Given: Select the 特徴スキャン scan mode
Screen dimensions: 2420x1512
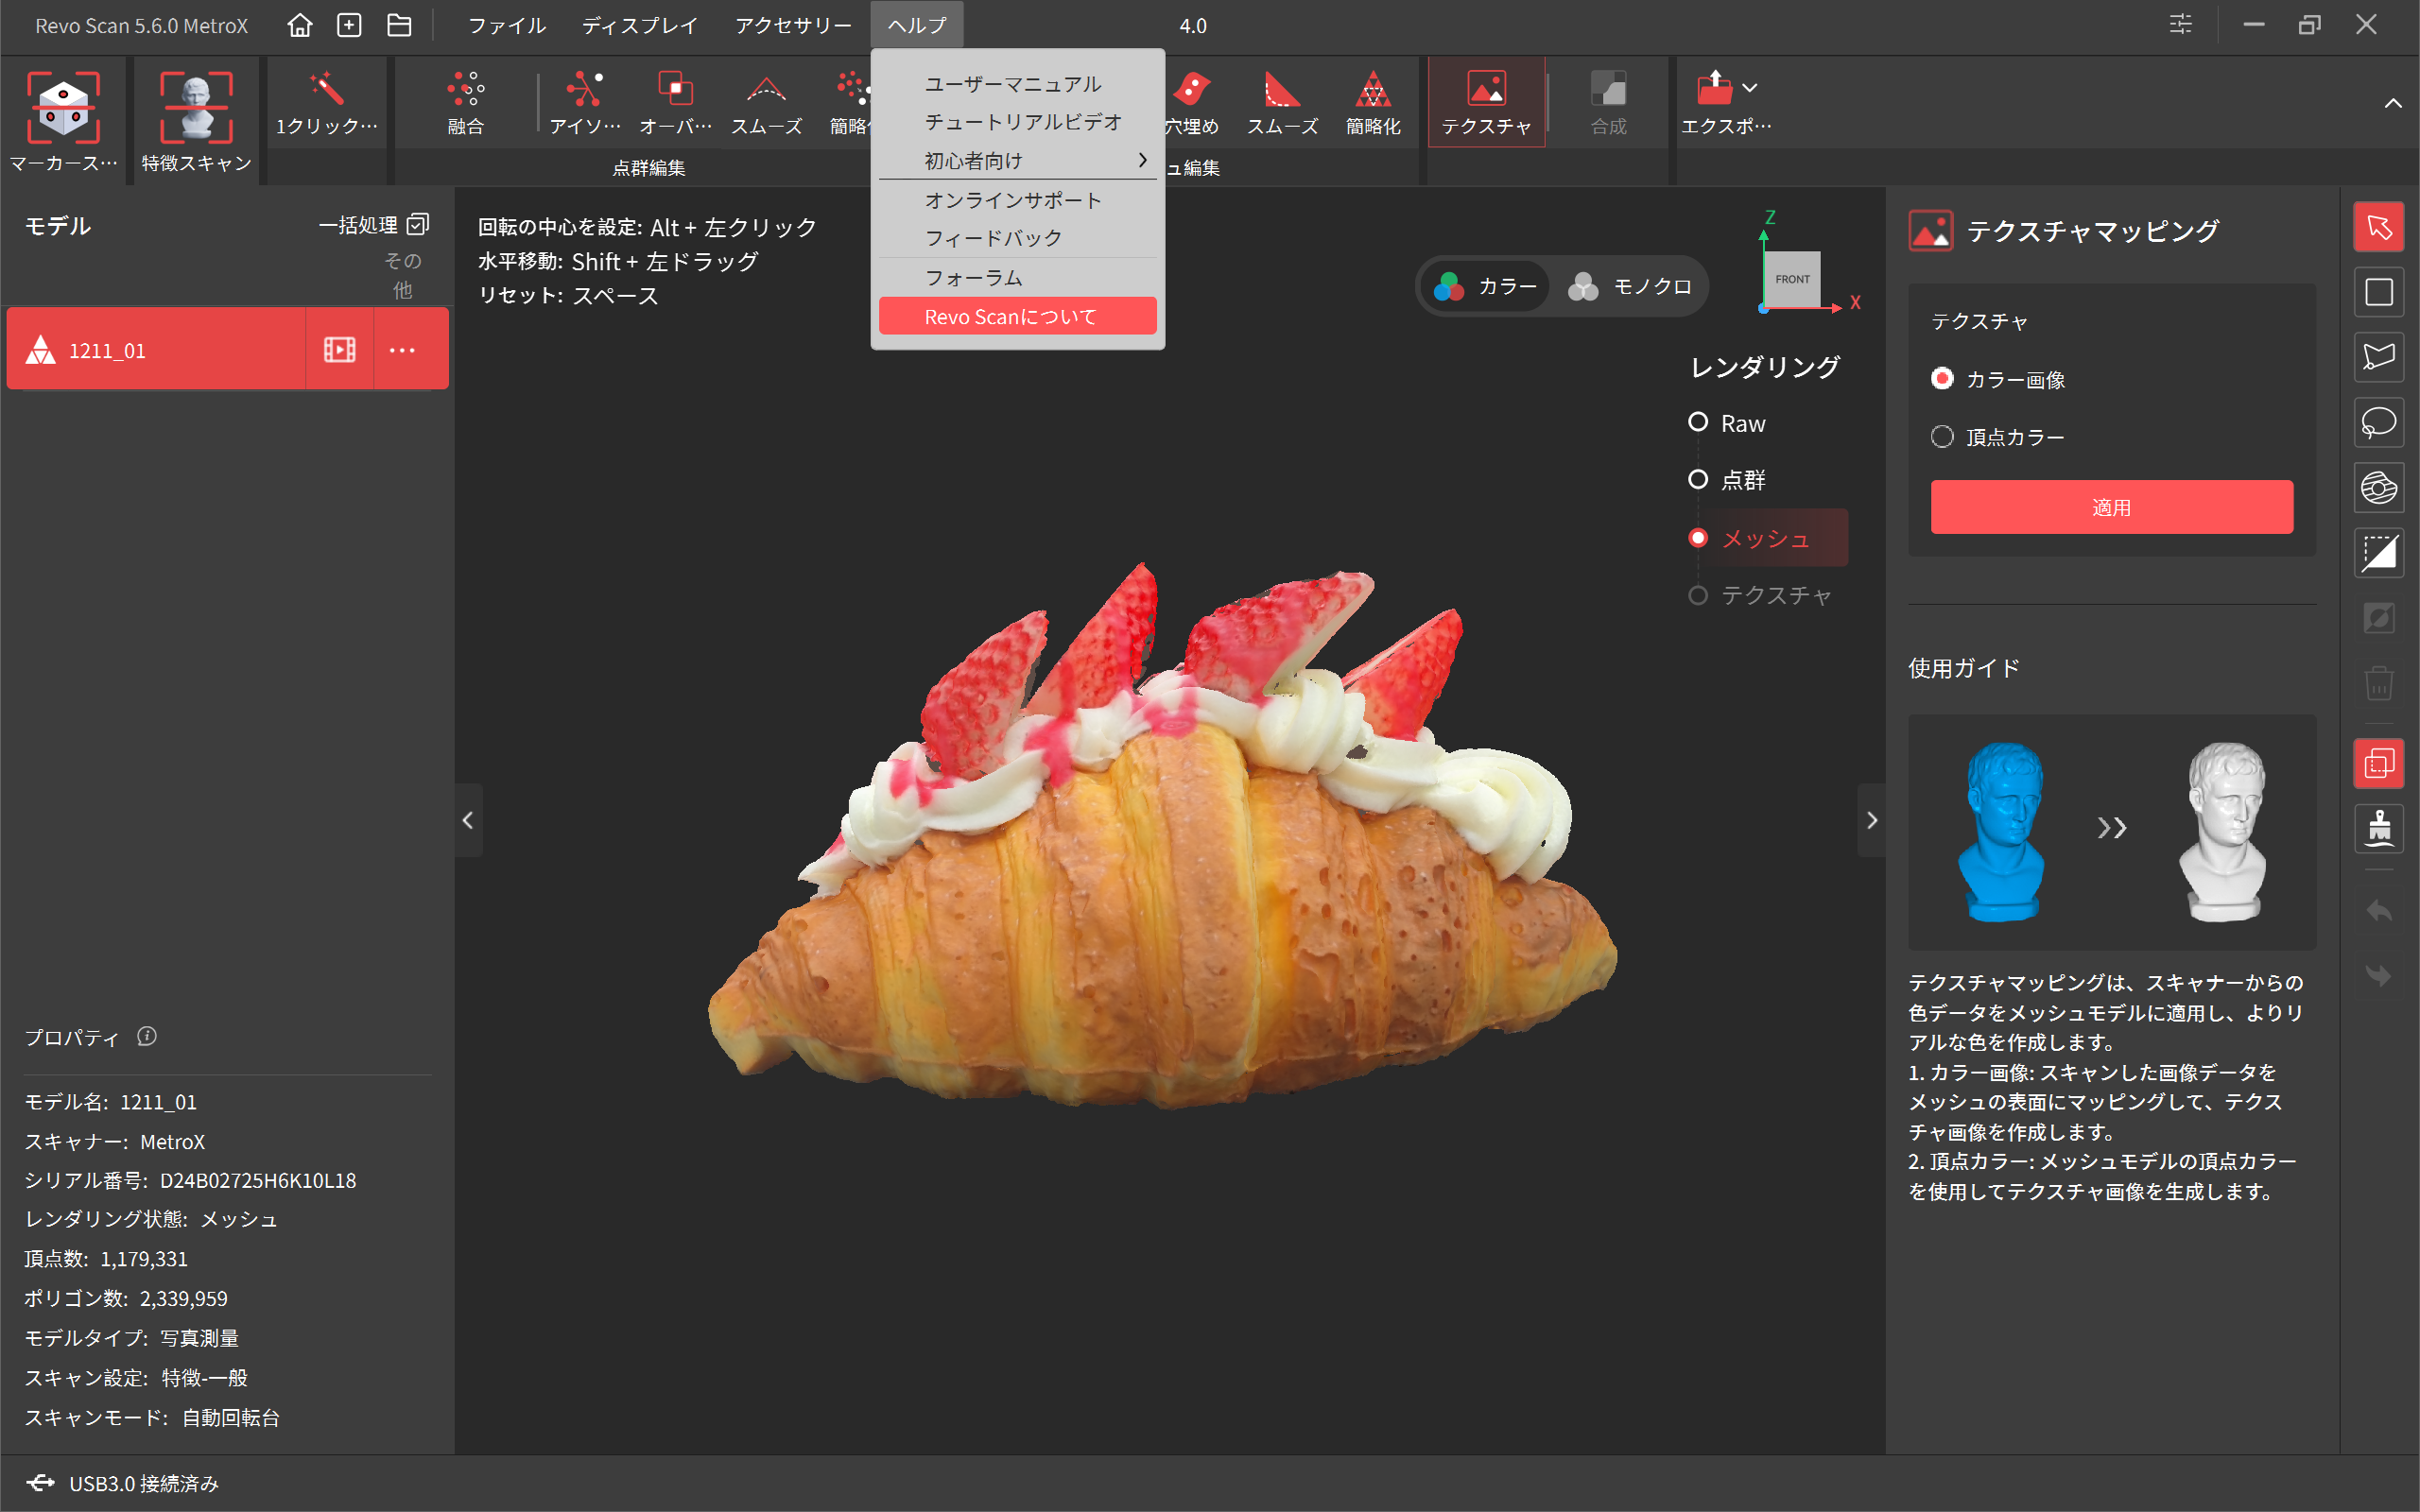Looking at the screenshot, I should (196, 120).
